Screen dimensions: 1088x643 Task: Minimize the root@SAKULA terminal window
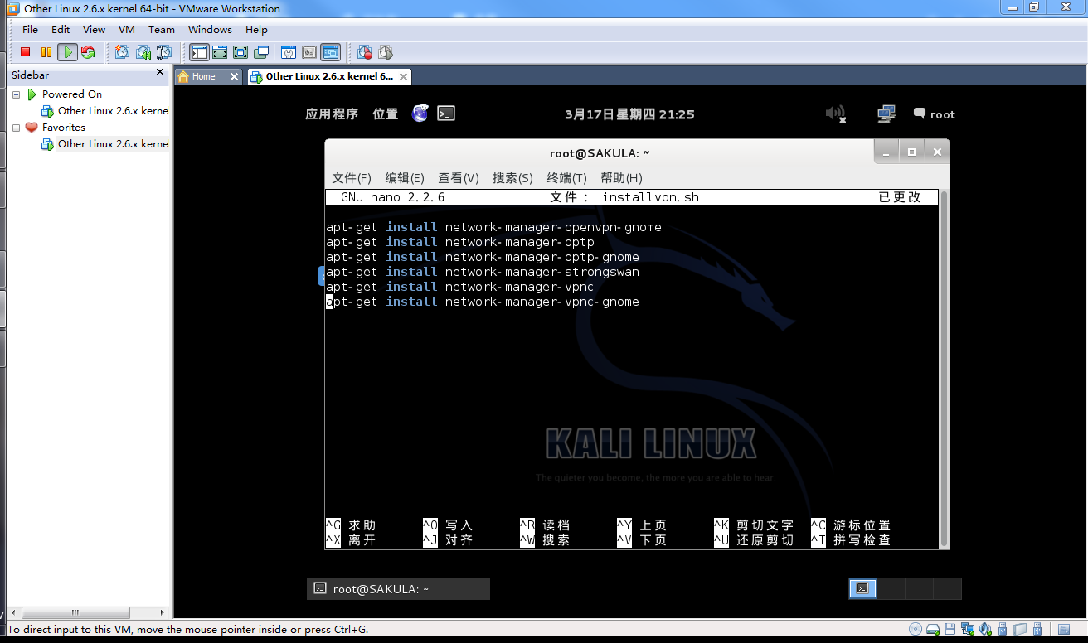coord(886,152)
